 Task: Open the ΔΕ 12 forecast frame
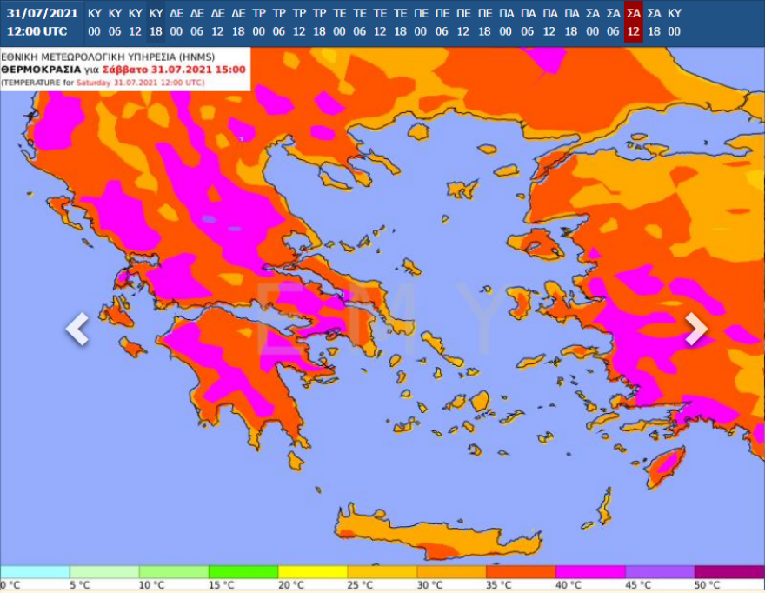coord(217,23)
